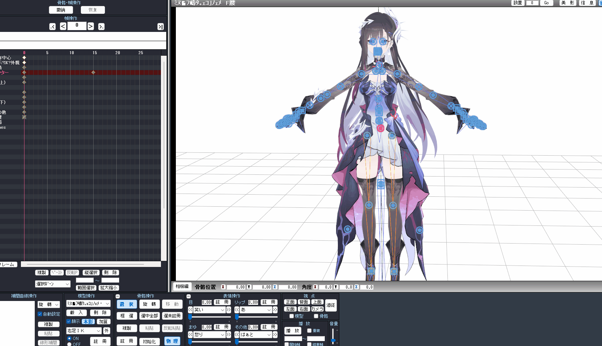Viewport: 602px width, 346px height.
Task: Click the keyframe diamond at frame 15
Action: pyautogui.click(x=93, y=72)
